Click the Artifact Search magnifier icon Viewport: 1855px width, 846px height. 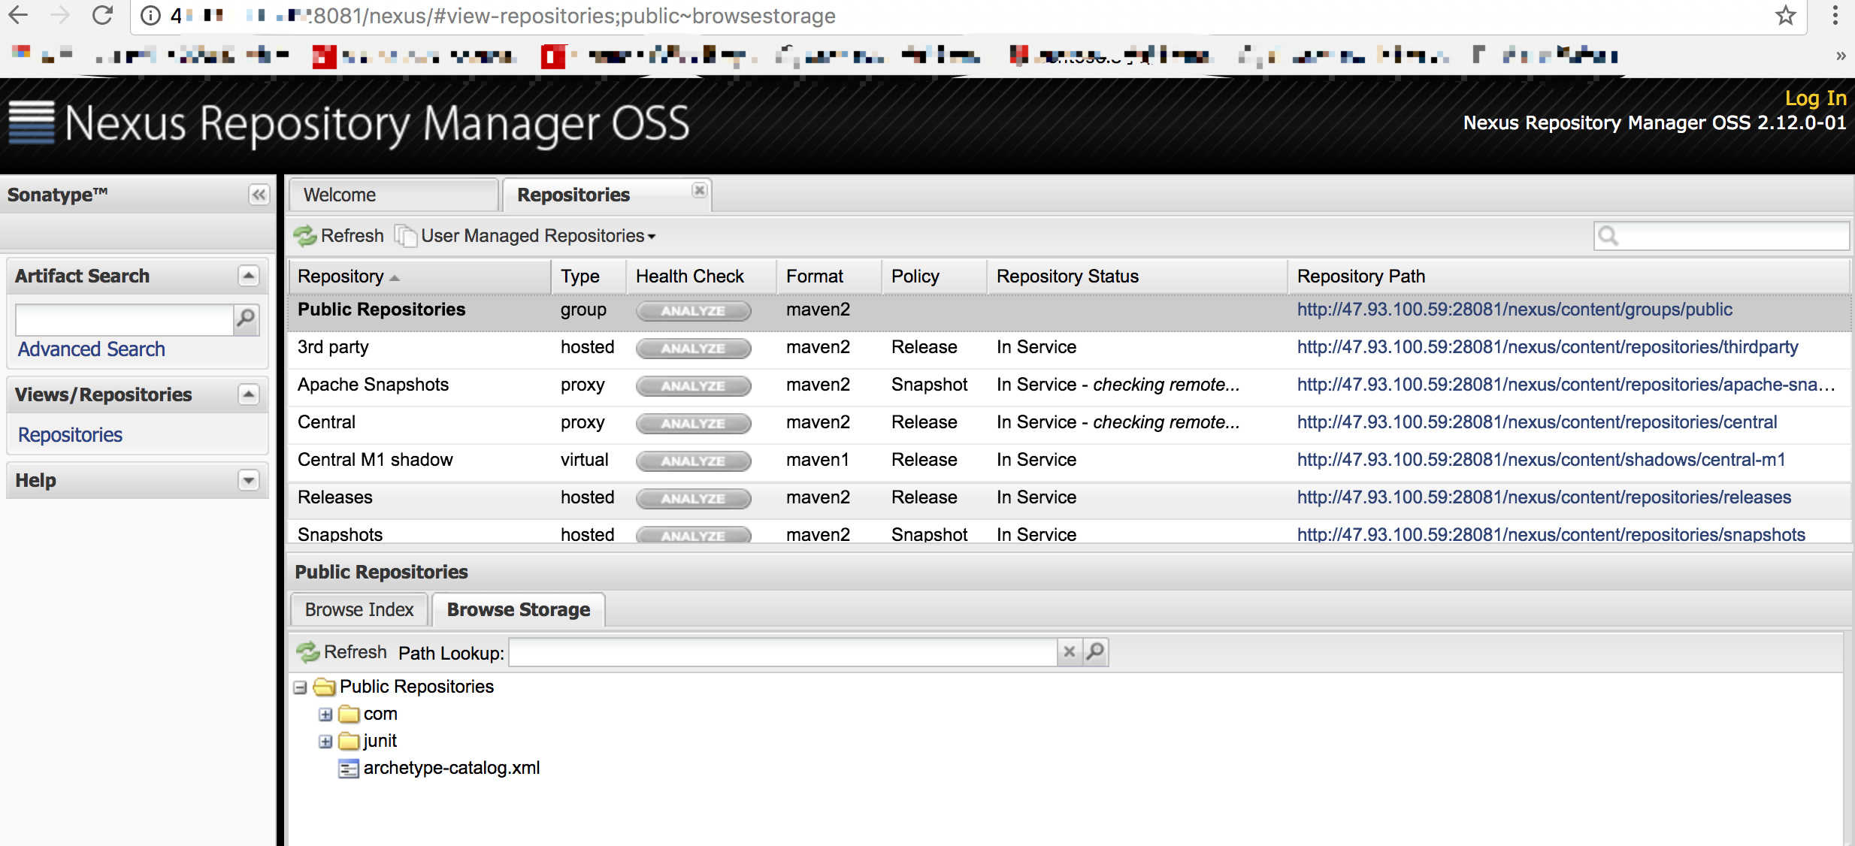pos(246,319)
